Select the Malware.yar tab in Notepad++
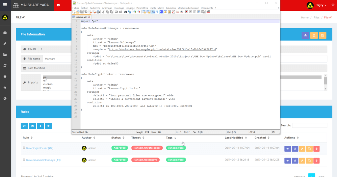Viewport: 337px width, 177px height. 81,17
